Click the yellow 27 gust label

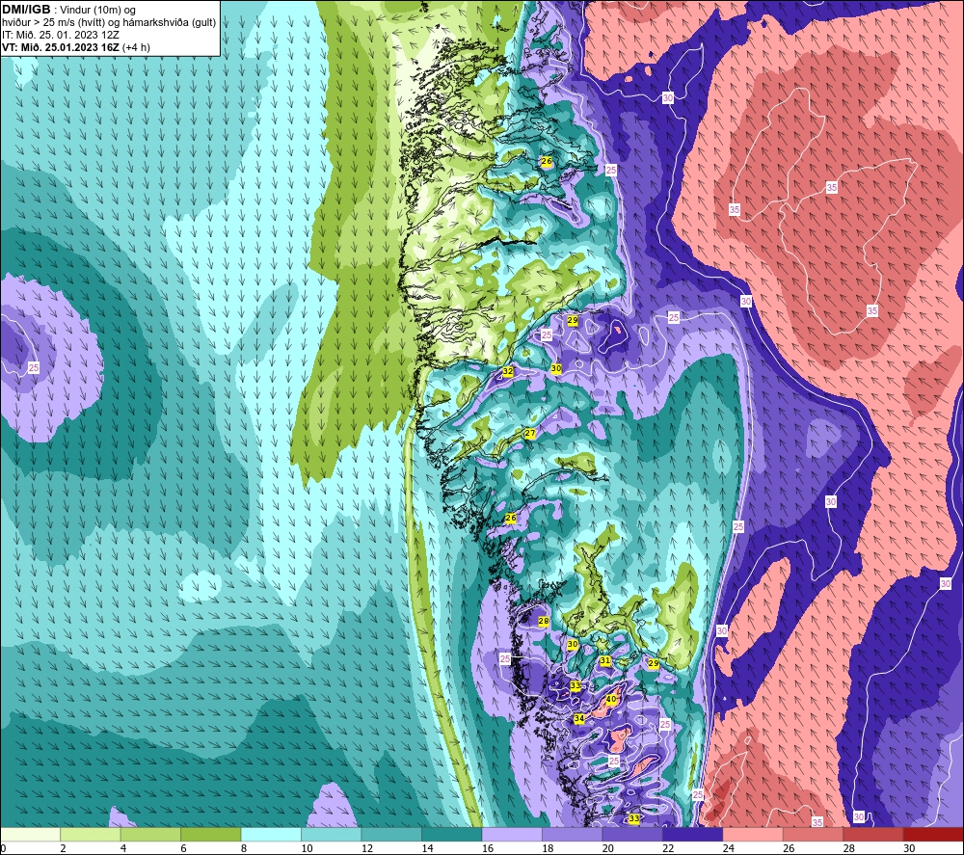coord(530,434)
